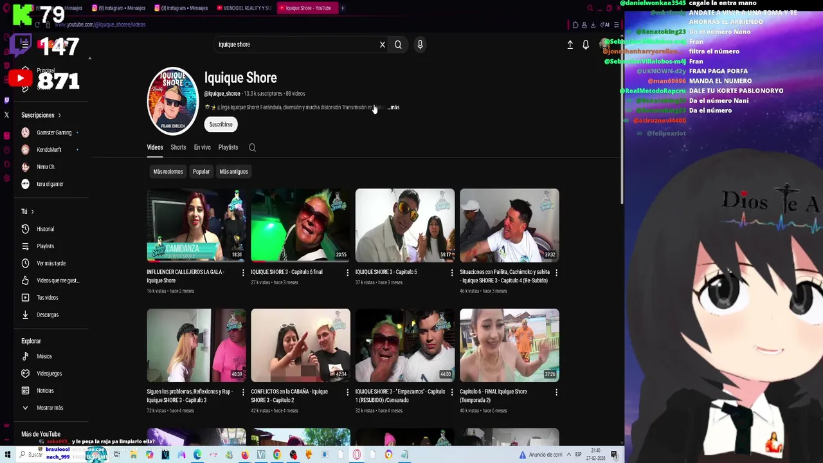Image resolution: width=823 pixels, height=463 pixels.
Task: Open Chrome from the Windows taskbar
Action: point(277,455)
